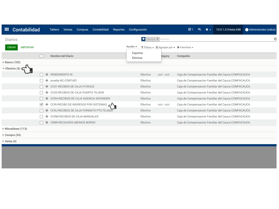Expand the Banco (182) group
This screenshot has height=209, width=279.
(x=12, y=62)
